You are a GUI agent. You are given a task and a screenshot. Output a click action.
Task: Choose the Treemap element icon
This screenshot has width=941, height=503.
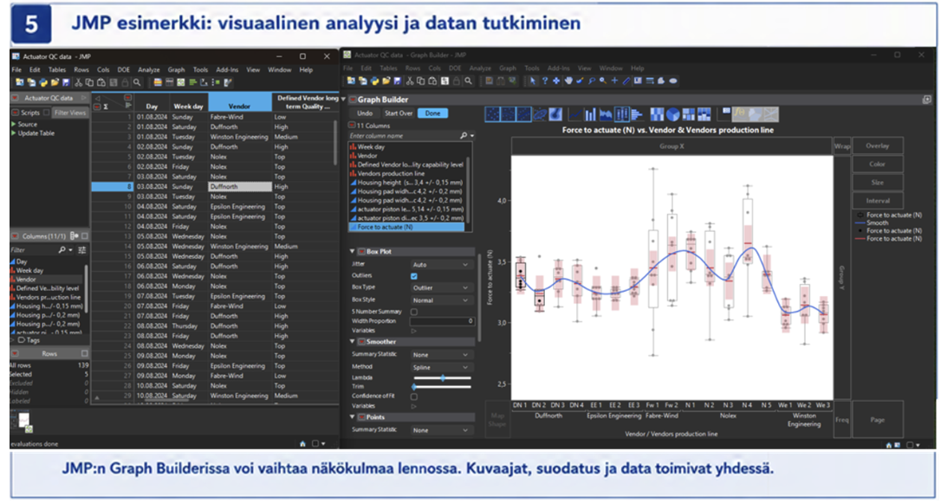(688, 114)
